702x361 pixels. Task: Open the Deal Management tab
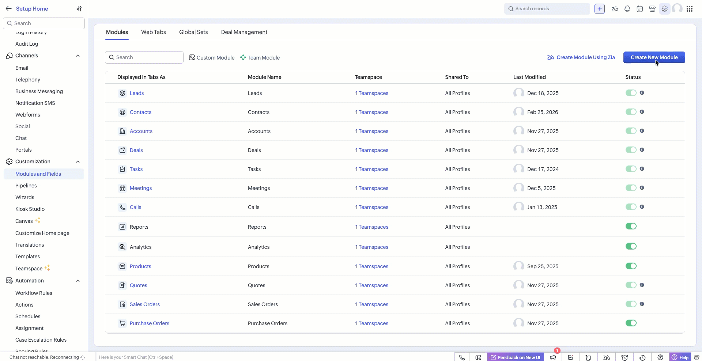(244, 32)
